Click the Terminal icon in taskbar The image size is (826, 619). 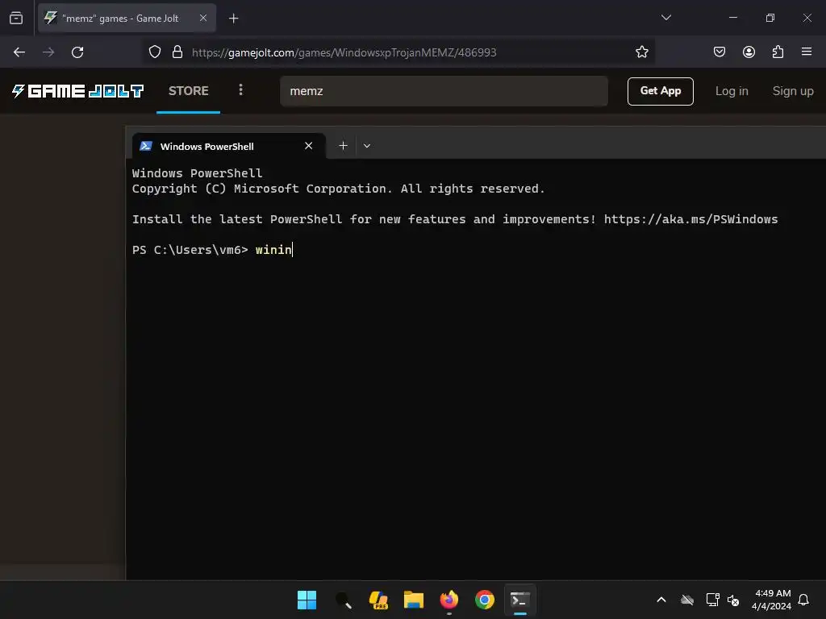[520, 600]
